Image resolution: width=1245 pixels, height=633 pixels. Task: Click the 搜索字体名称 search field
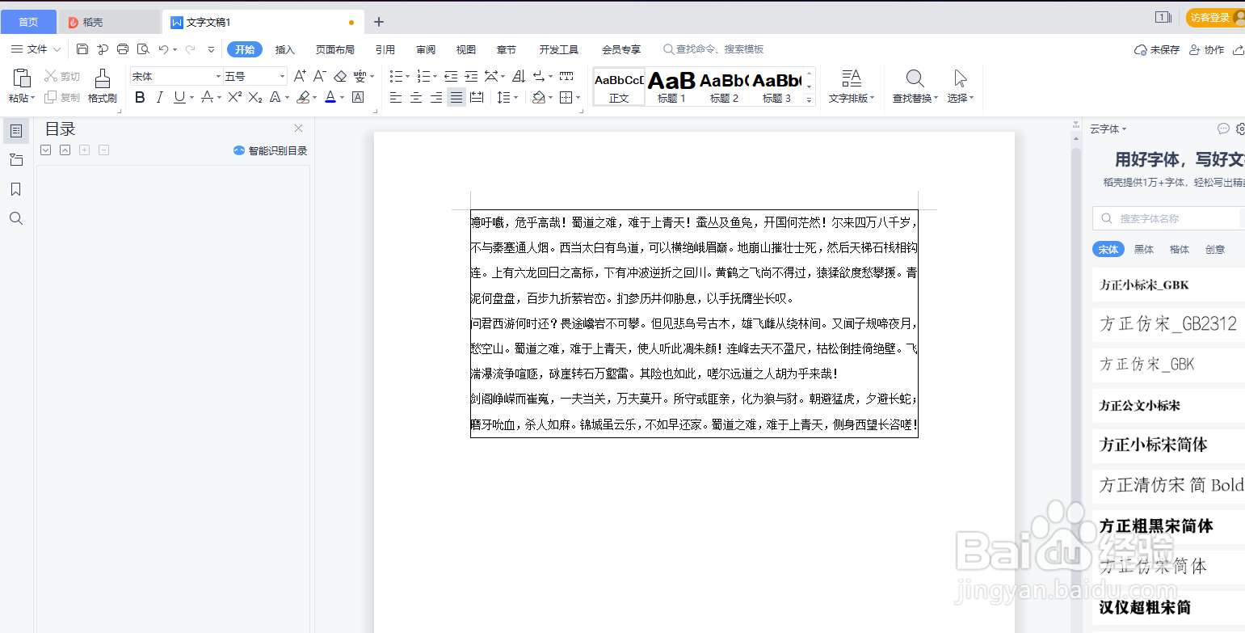(1171, 218)
